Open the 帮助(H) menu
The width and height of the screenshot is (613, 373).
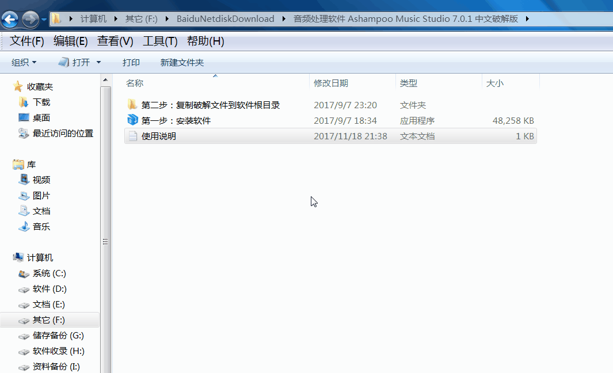(205, 41)
